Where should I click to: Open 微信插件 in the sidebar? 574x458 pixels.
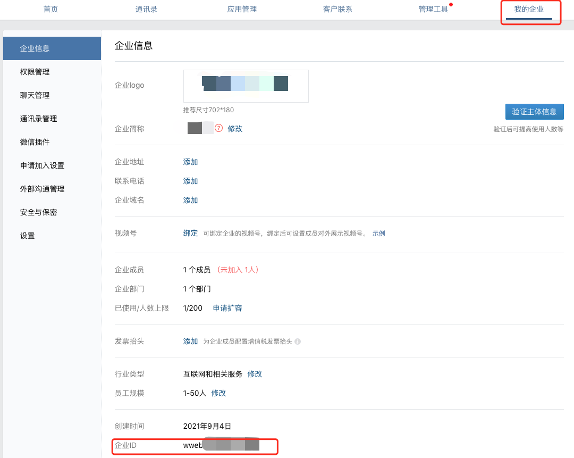tap(35, 142)
